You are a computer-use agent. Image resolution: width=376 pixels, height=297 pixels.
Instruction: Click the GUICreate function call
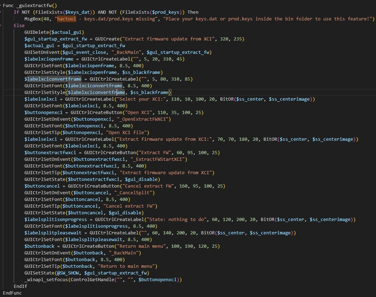(107, 39)
